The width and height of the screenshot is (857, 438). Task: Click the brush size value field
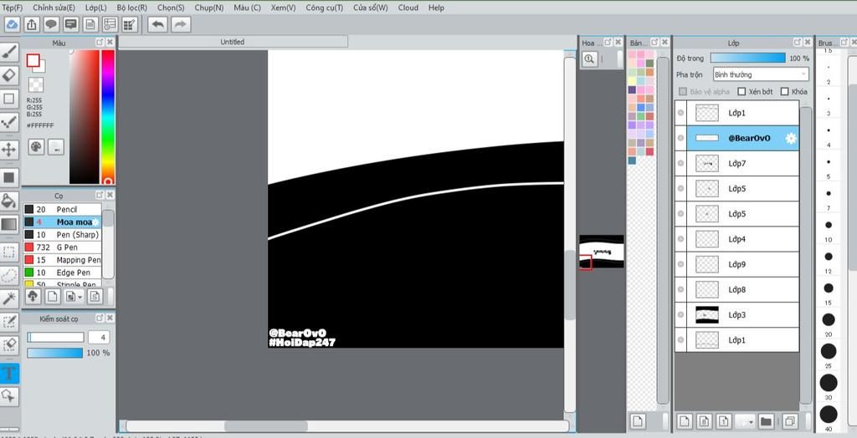point(99,337)
